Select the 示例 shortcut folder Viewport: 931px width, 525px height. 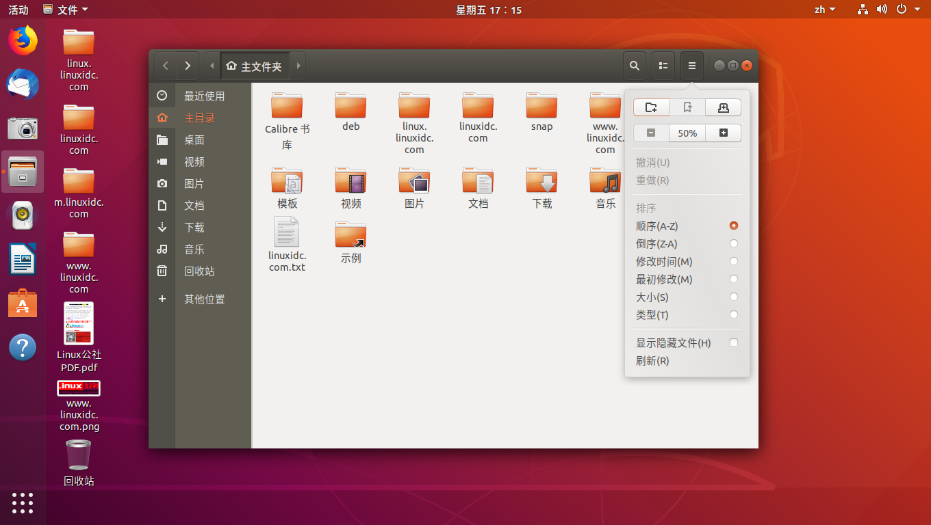(350, 243)
